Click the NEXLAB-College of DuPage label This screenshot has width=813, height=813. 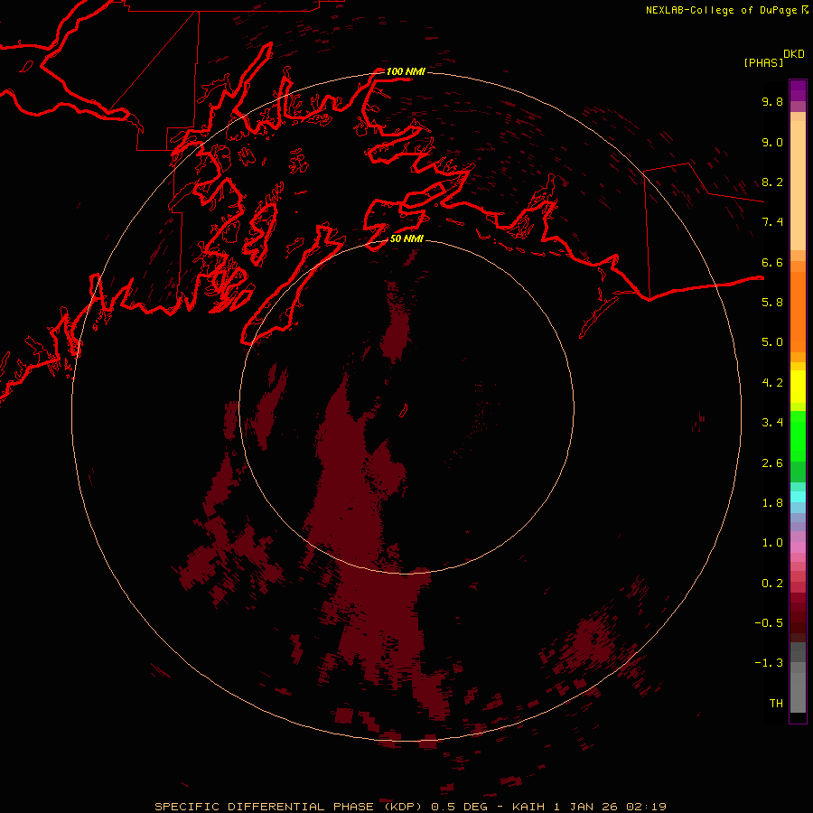[x=721, y=10]
